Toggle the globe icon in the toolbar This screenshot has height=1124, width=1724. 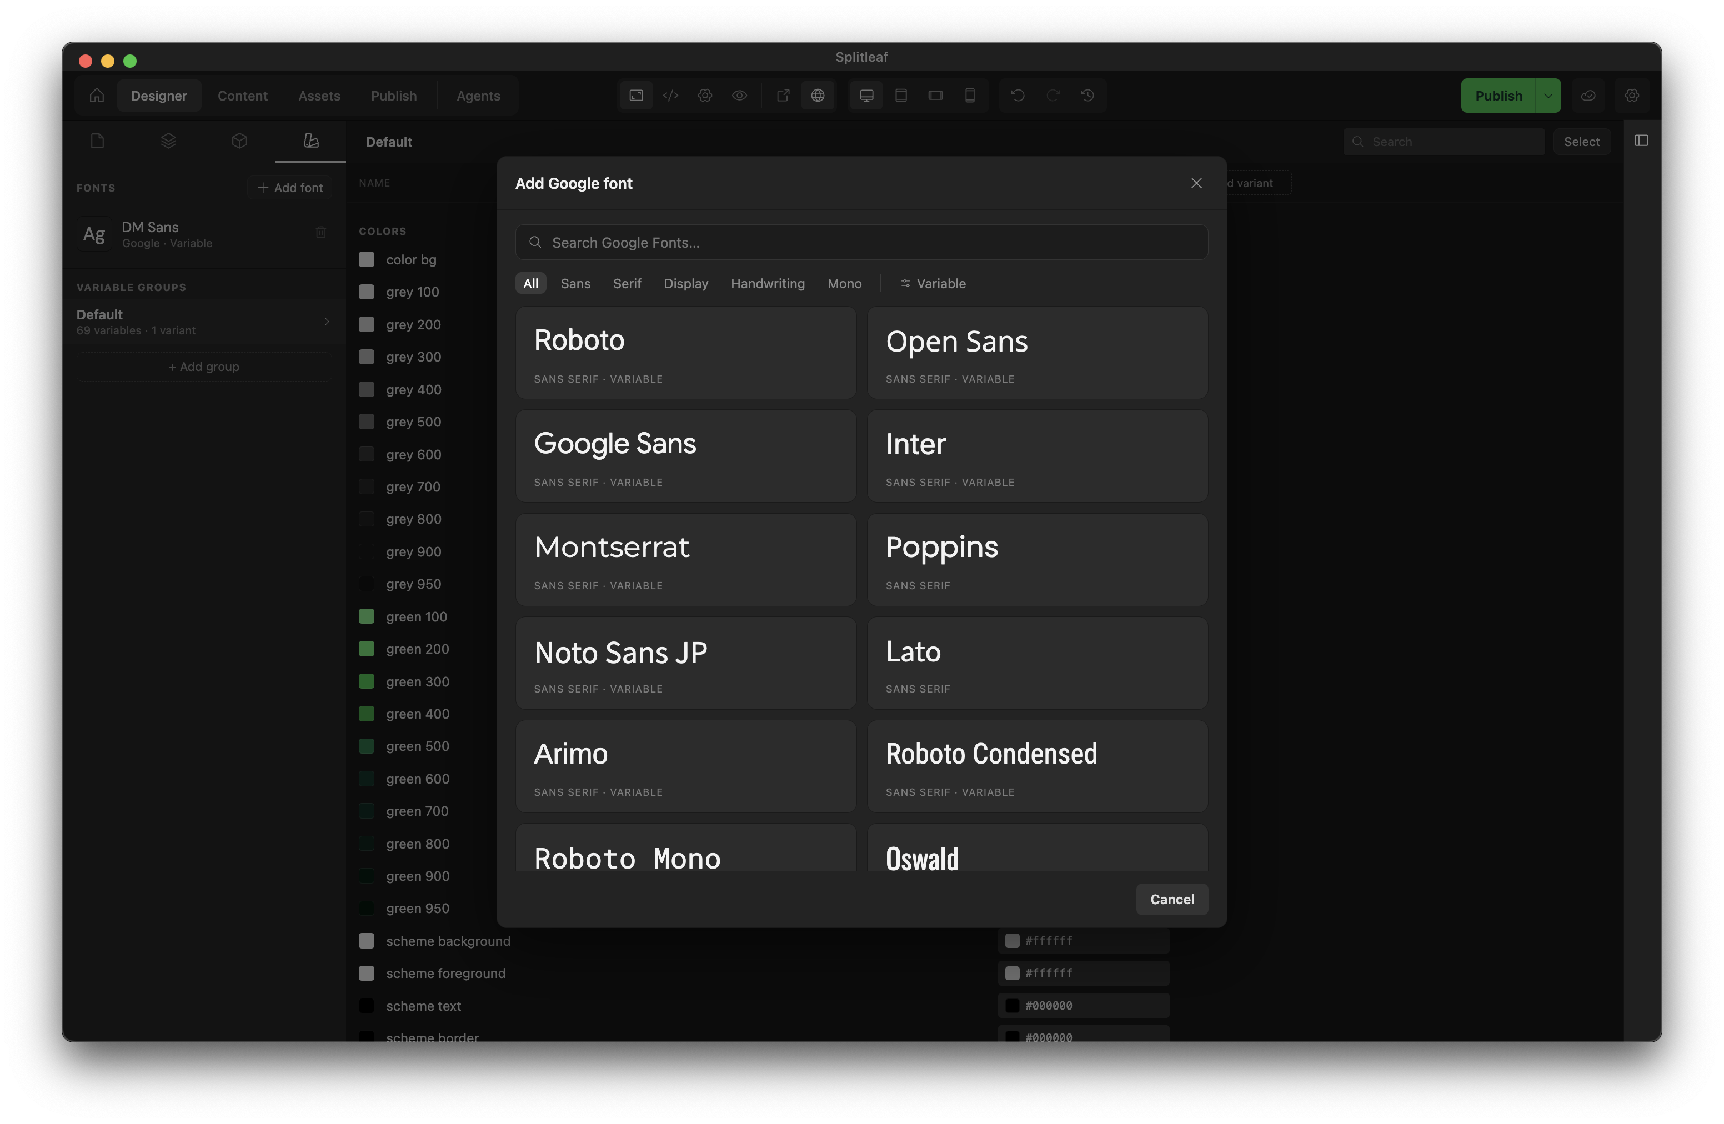tap(818, 96)
